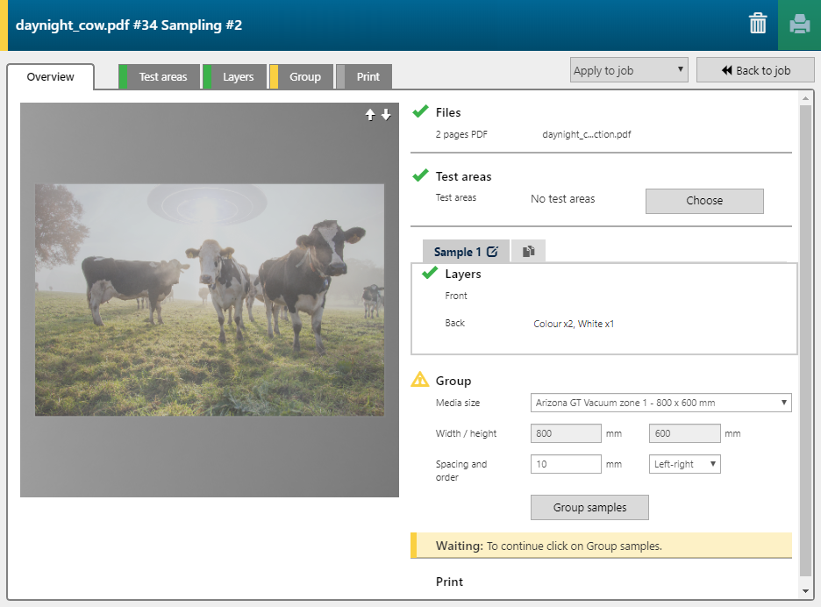Click the cow image preview thumbnail
Viewport: 821px width, 607px height.
pos(210,300)
